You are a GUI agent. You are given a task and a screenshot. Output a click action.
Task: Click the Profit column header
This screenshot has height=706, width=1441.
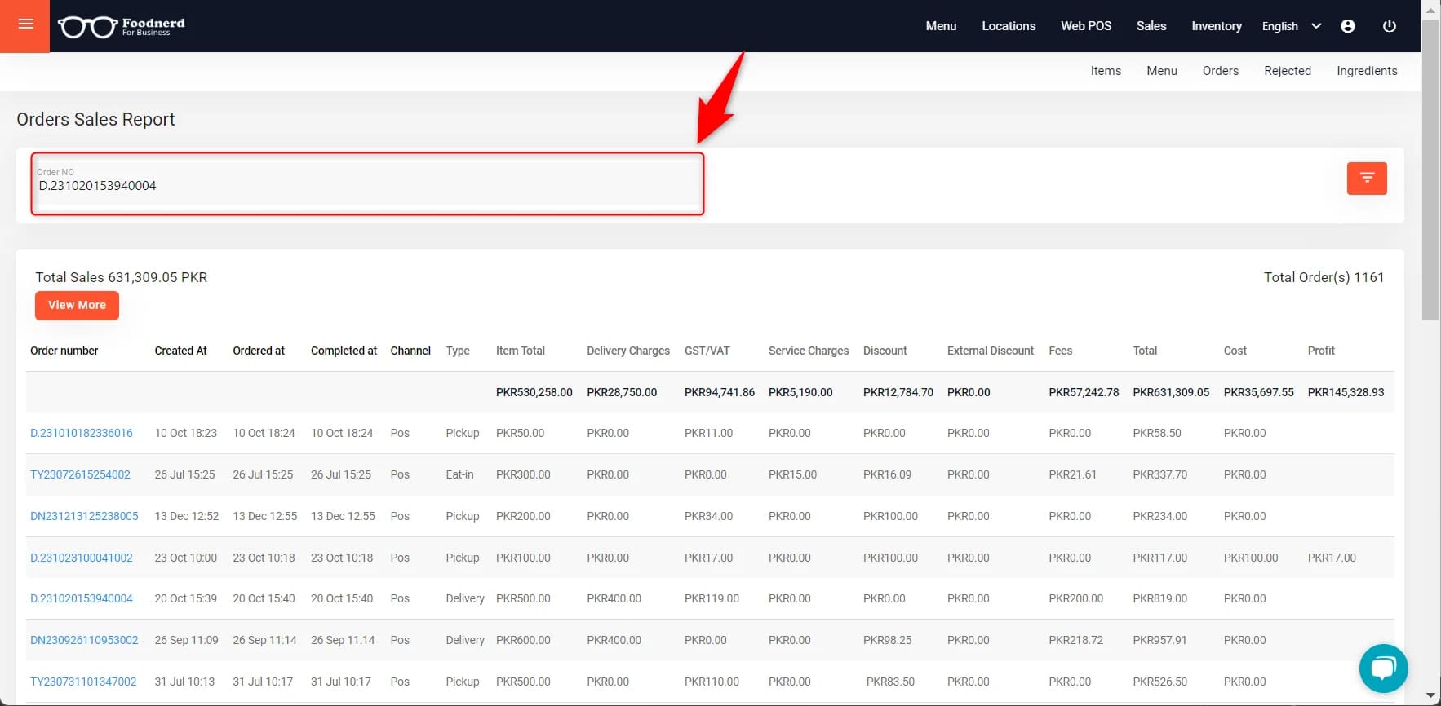tap(1321, 351)
